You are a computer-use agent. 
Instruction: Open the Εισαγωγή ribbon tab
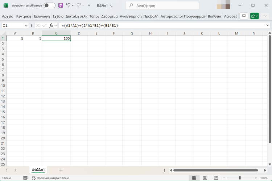coord(42,16)
